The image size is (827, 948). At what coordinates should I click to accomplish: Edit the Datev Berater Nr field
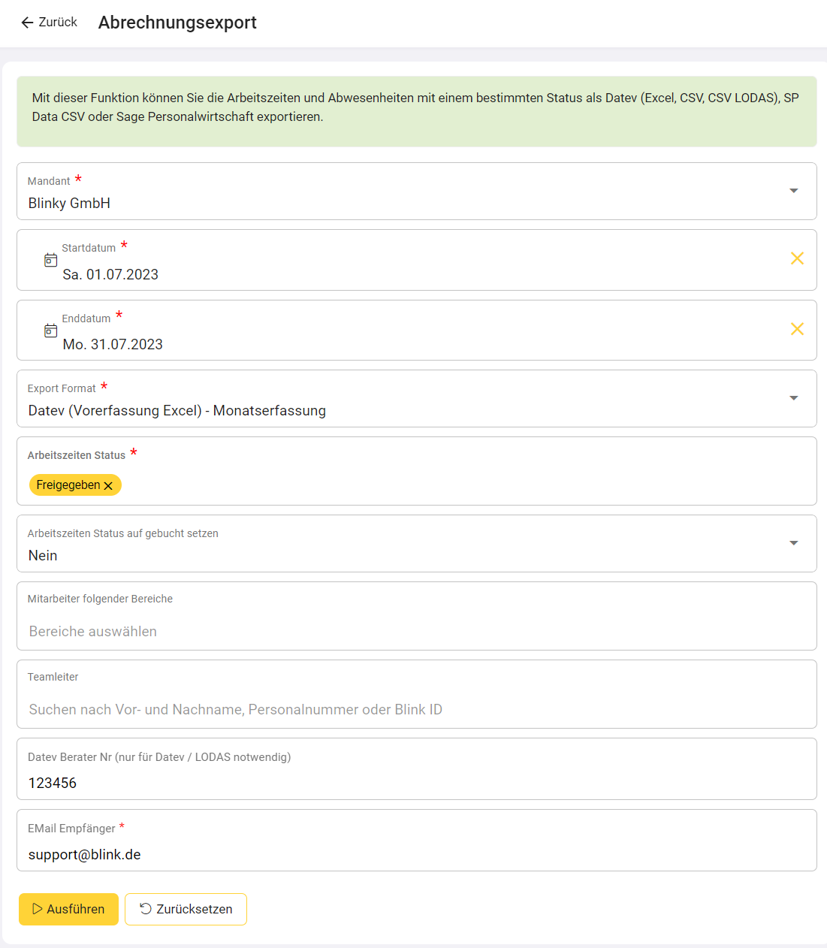coord(416,783)
